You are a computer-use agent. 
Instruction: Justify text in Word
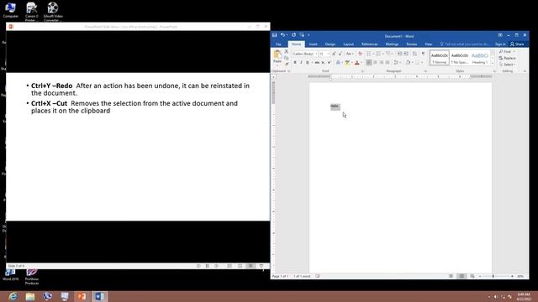[x=388, y=63]
